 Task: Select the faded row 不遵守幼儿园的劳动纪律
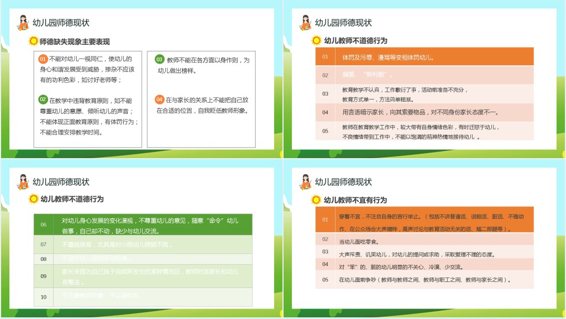coord(143,259)
